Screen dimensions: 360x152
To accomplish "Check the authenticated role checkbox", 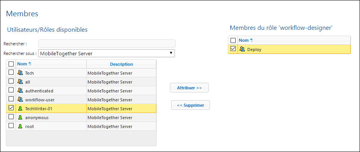I will click(x=11, y=90).
